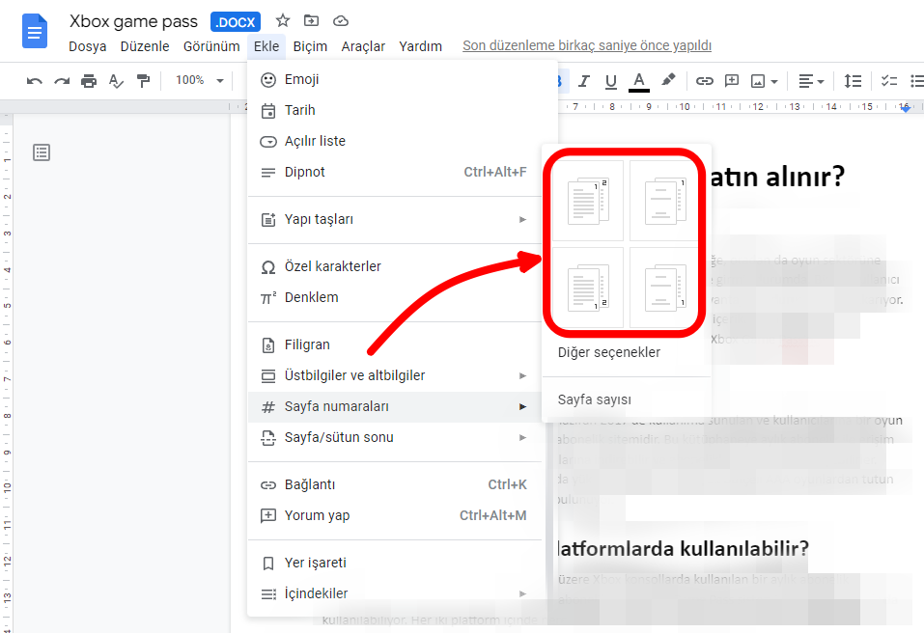The height and width of the screenshot is (633, 924).
Task: Toggle underline formatting
Action: tap(610, 81)
